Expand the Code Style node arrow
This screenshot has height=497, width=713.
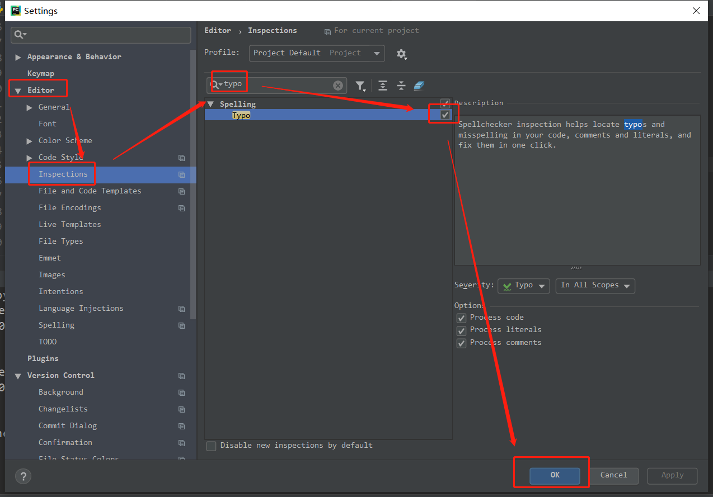[29, 158]
